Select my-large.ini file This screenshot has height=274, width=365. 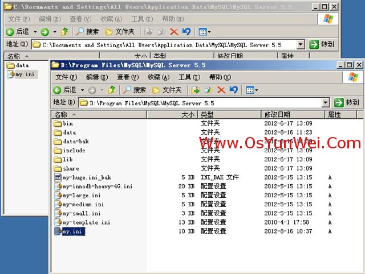[x=78, y=196]
